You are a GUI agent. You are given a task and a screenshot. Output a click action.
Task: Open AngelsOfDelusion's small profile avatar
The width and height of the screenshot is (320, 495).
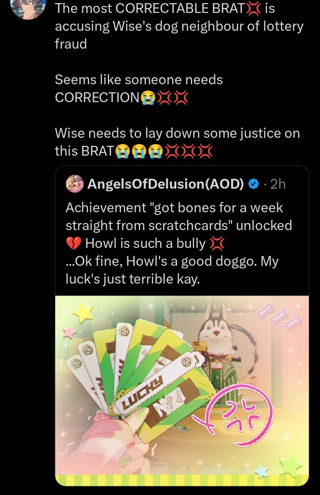75,184
